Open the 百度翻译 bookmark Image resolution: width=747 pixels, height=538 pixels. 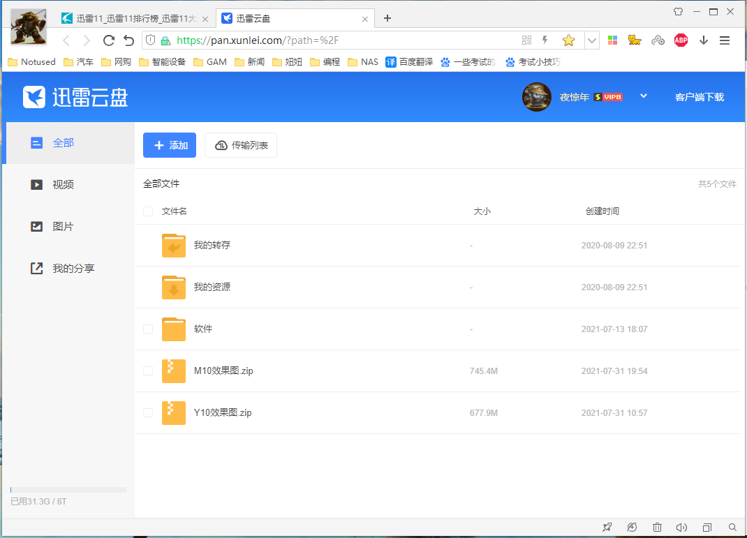(409, 62)
